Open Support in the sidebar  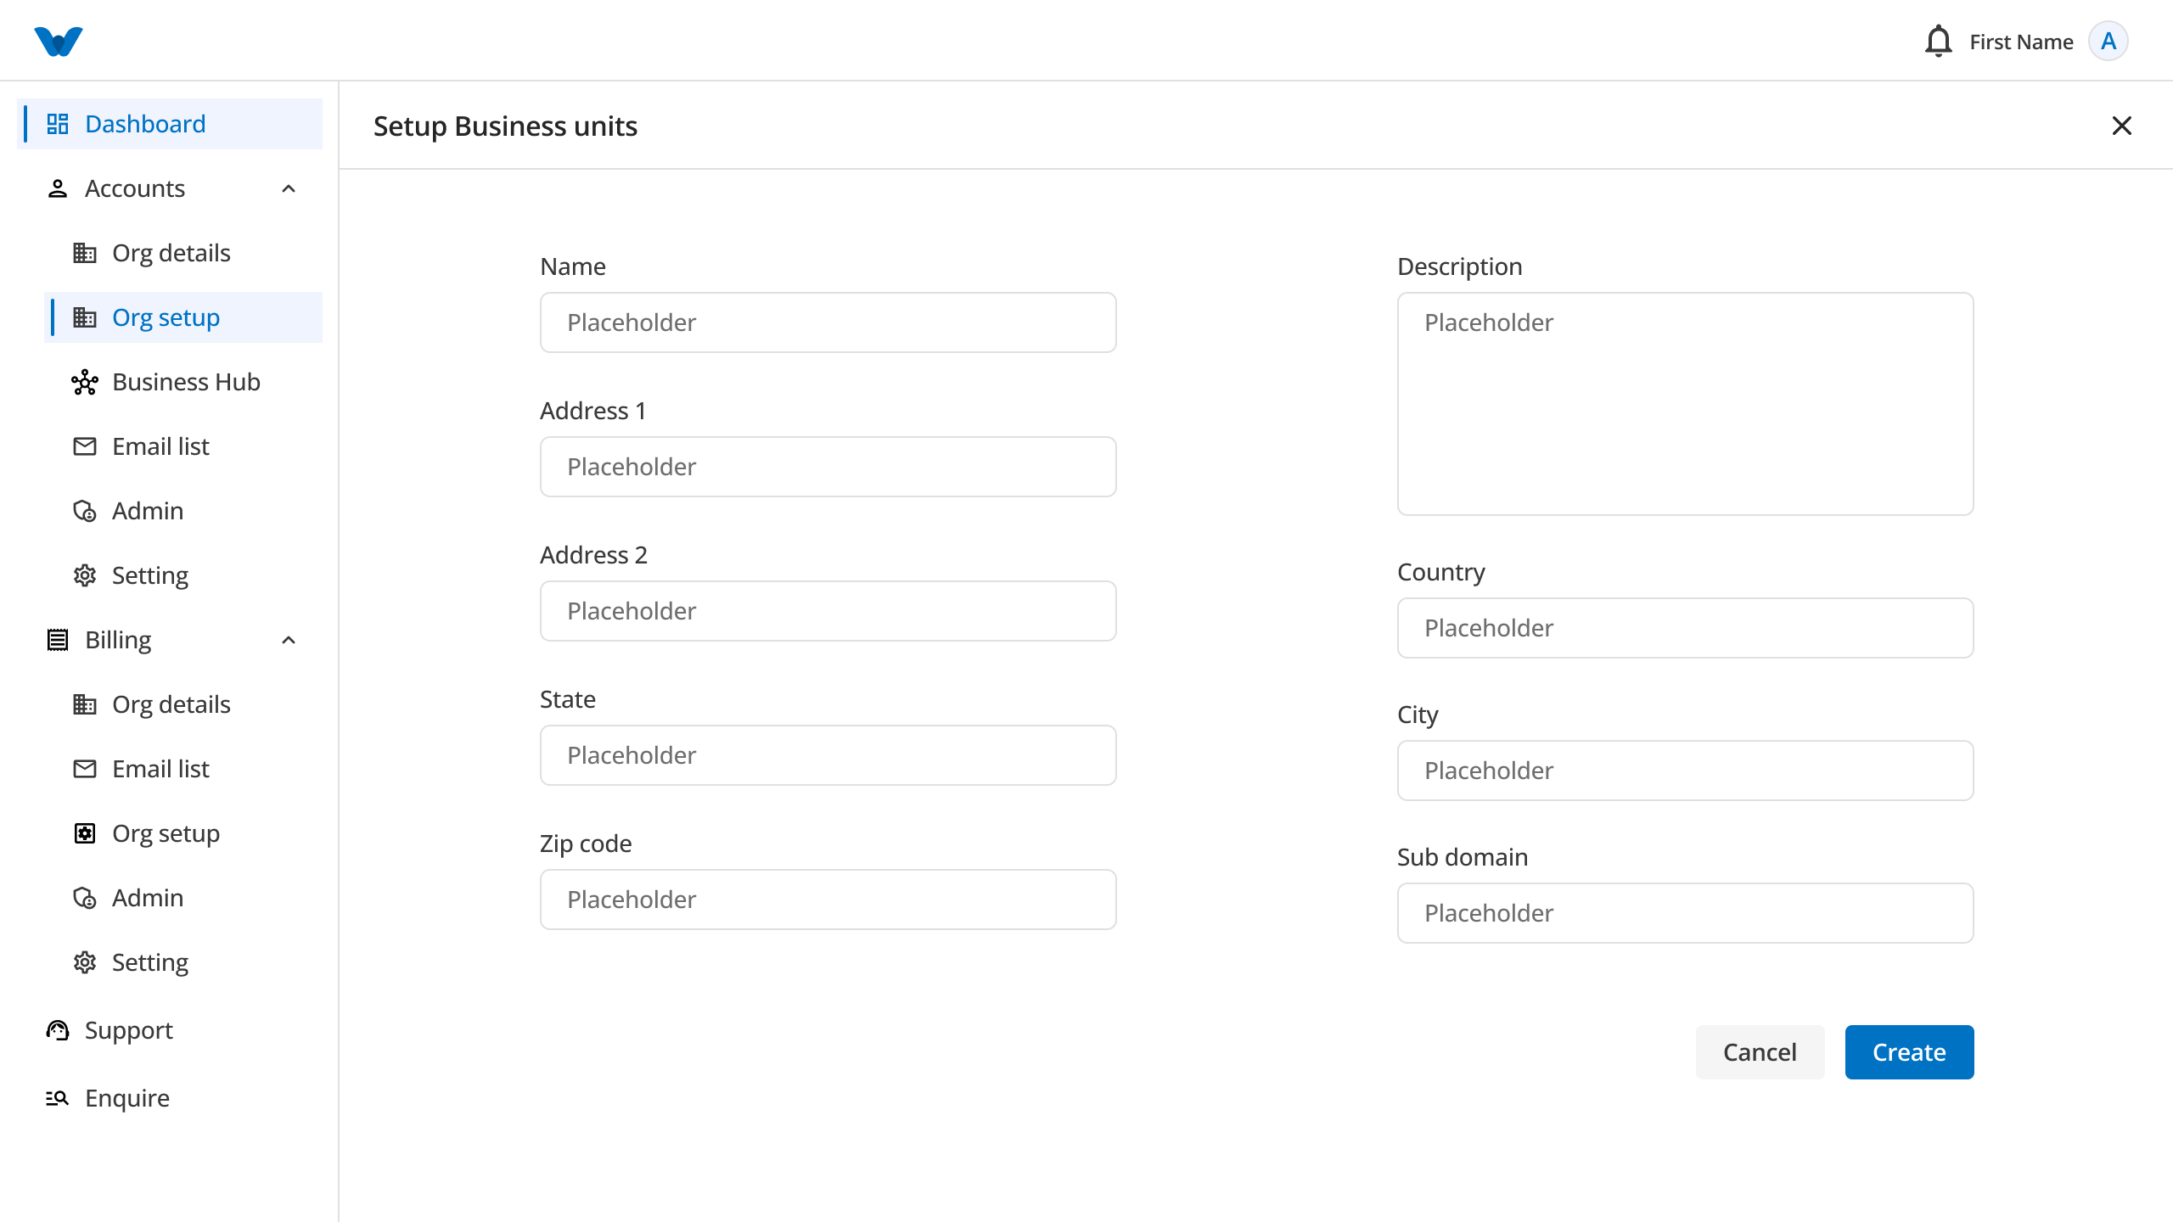point(170,1030)
